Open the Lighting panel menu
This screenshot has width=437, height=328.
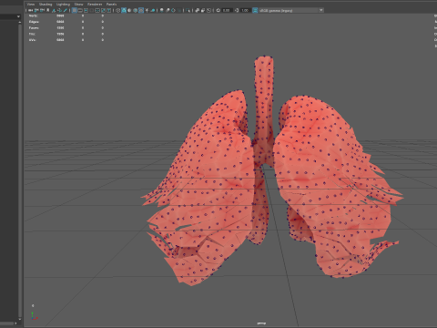click(x=63, y=4)
